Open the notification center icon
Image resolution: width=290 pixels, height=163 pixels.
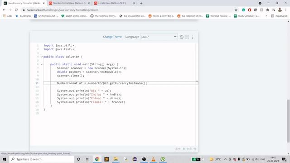click(284, 159)
